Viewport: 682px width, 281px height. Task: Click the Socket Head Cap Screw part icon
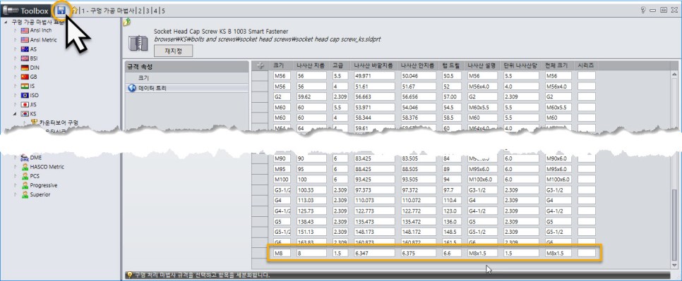(x=139, y=43)
